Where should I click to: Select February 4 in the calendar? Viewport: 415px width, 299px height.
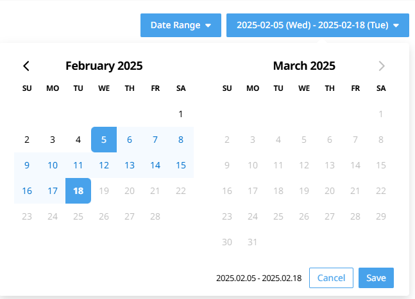(78, 140)
